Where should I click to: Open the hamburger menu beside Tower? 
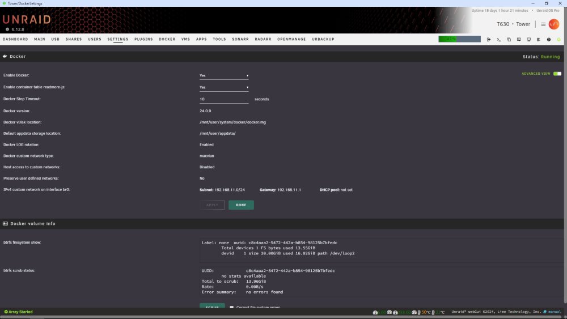coord(543,24)
